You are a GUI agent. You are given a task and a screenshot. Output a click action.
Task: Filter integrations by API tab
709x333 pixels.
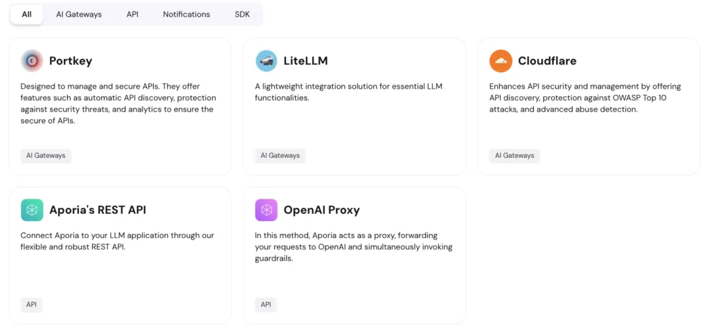pos(132,15)
